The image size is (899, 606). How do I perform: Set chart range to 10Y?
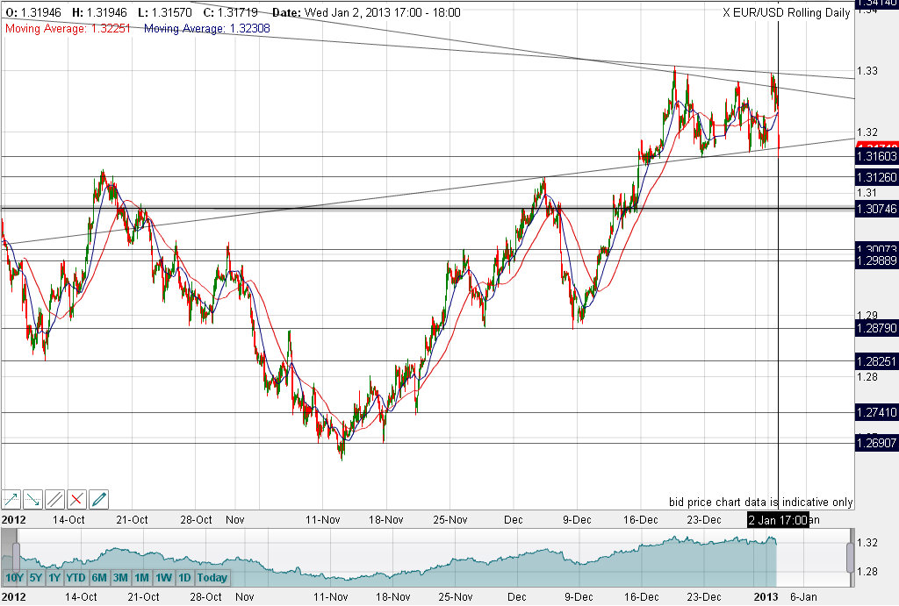(x=14, y=578)
